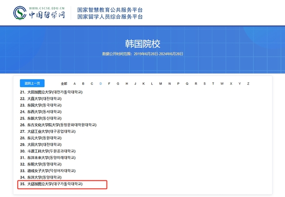
Task: Select the 全部 filter tab
Action: [x=64, y=84]
